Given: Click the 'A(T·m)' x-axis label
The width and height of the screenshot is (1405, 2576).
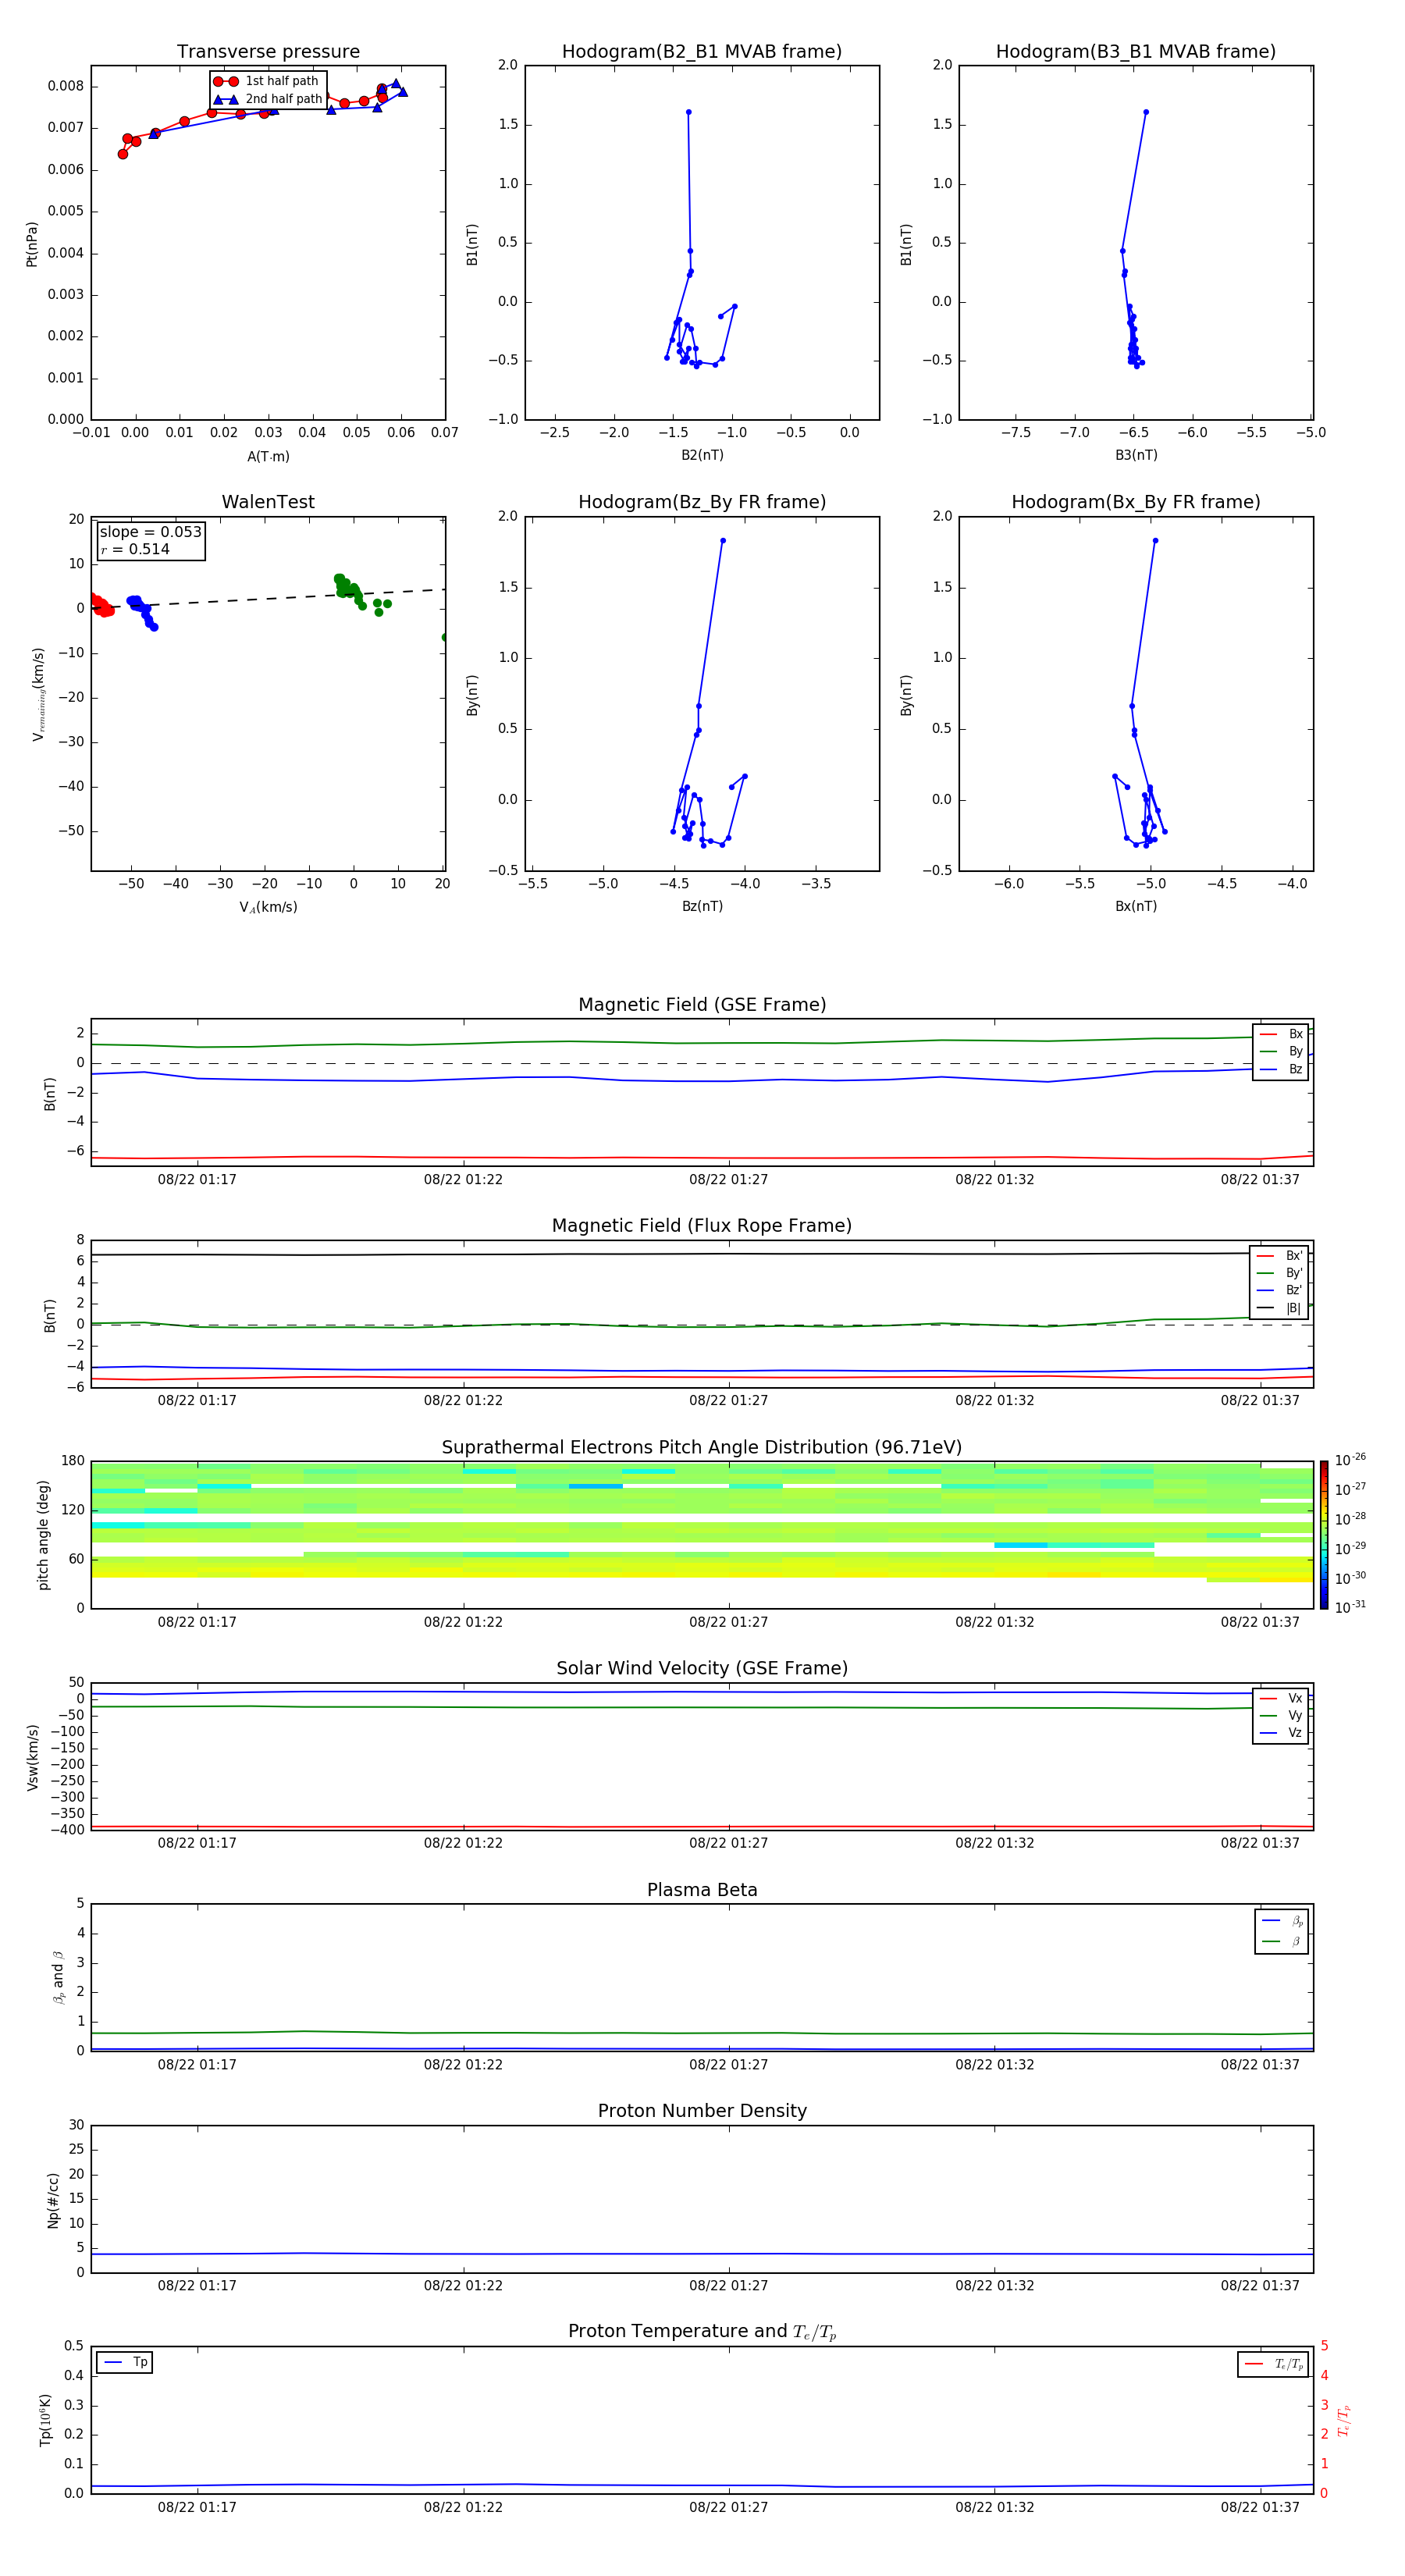Looking at the screenshot, I should click(x=268, y=457).
